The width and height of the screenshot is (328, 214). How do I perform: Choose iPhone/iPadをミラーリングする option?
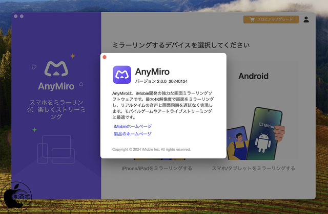click(156, 168)
